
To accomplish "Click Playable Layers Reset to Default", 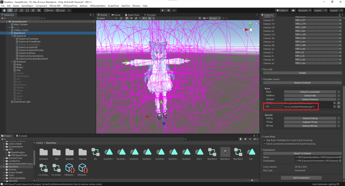I will click(302, 83).
